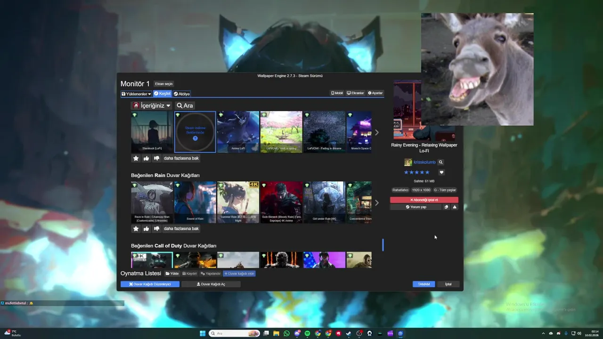Click the 1920 x 1080 resolution tag
The width and height of the screenshot is (603, 339).
click(x=421, y=190)
